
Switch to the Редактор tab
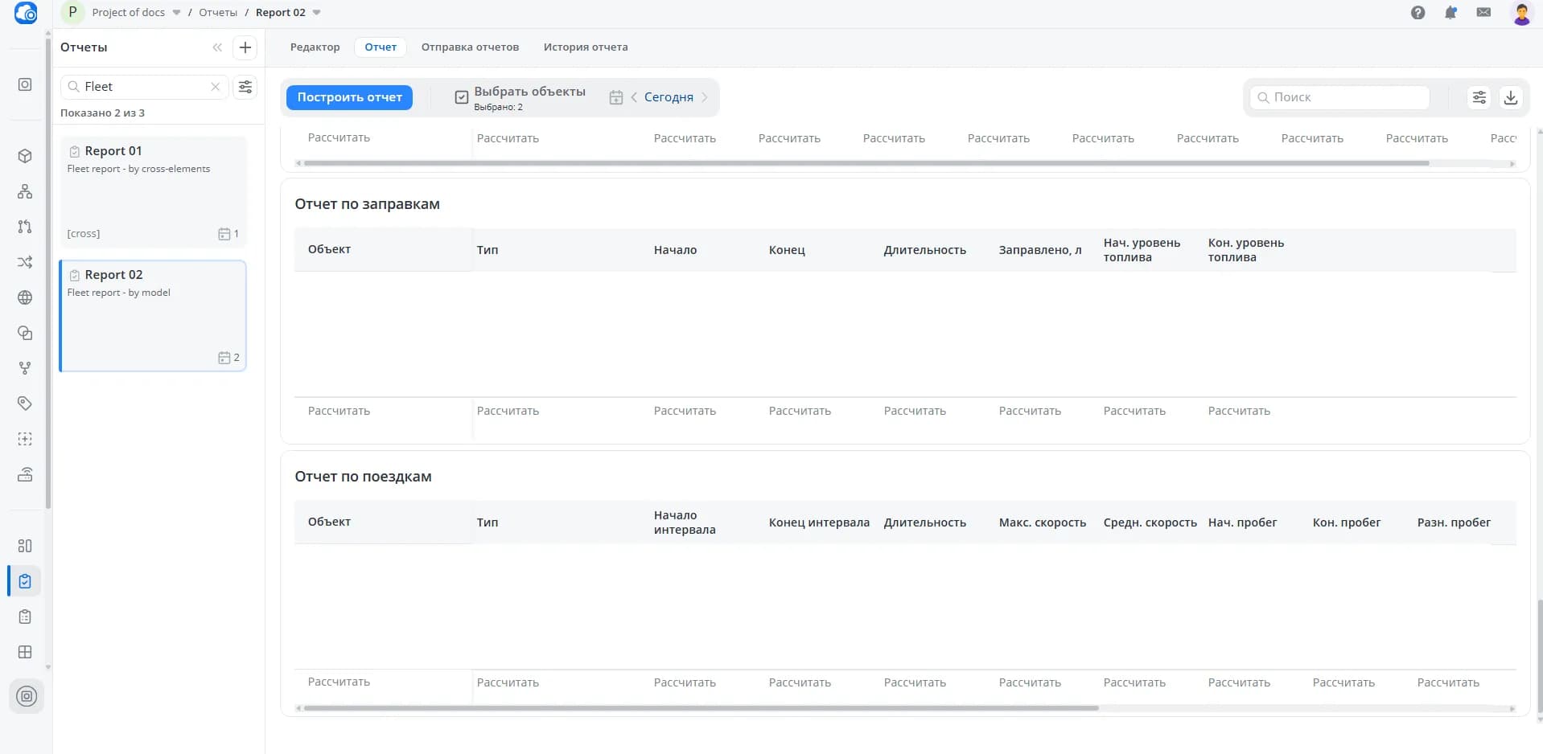315,47
